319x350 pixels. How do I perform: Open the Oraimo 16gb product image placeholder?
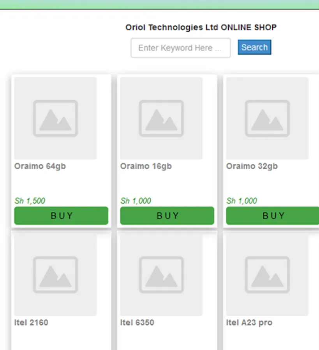161,118
